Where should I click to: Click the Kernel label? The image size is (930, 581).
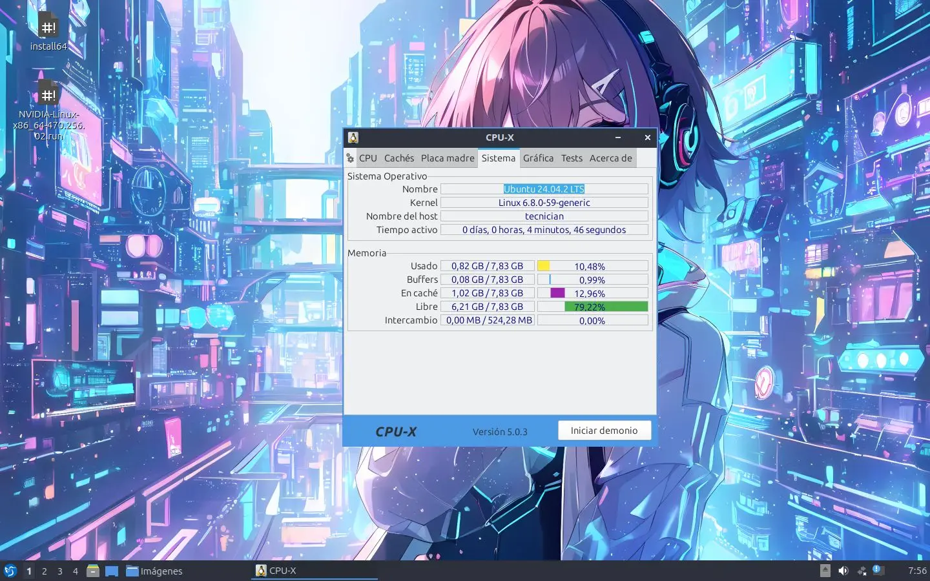[424, 203]
